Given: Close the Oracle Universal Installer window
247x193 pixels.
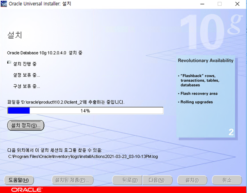Looking at the screenshot, I should pyautogui.click(x=237, y=4).
